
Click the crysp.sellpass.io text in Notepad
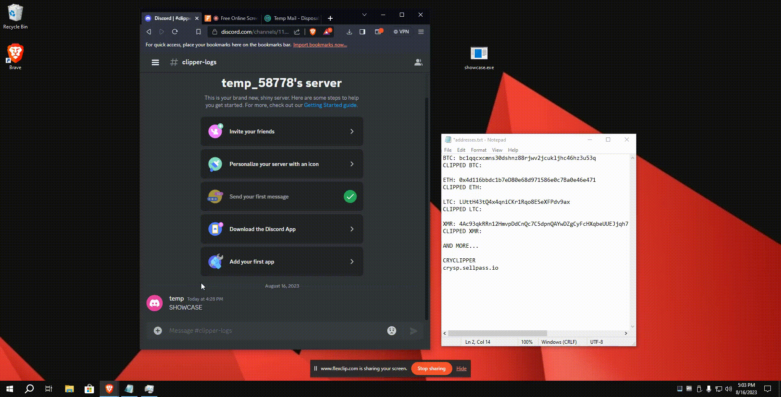tap(471, 268)
